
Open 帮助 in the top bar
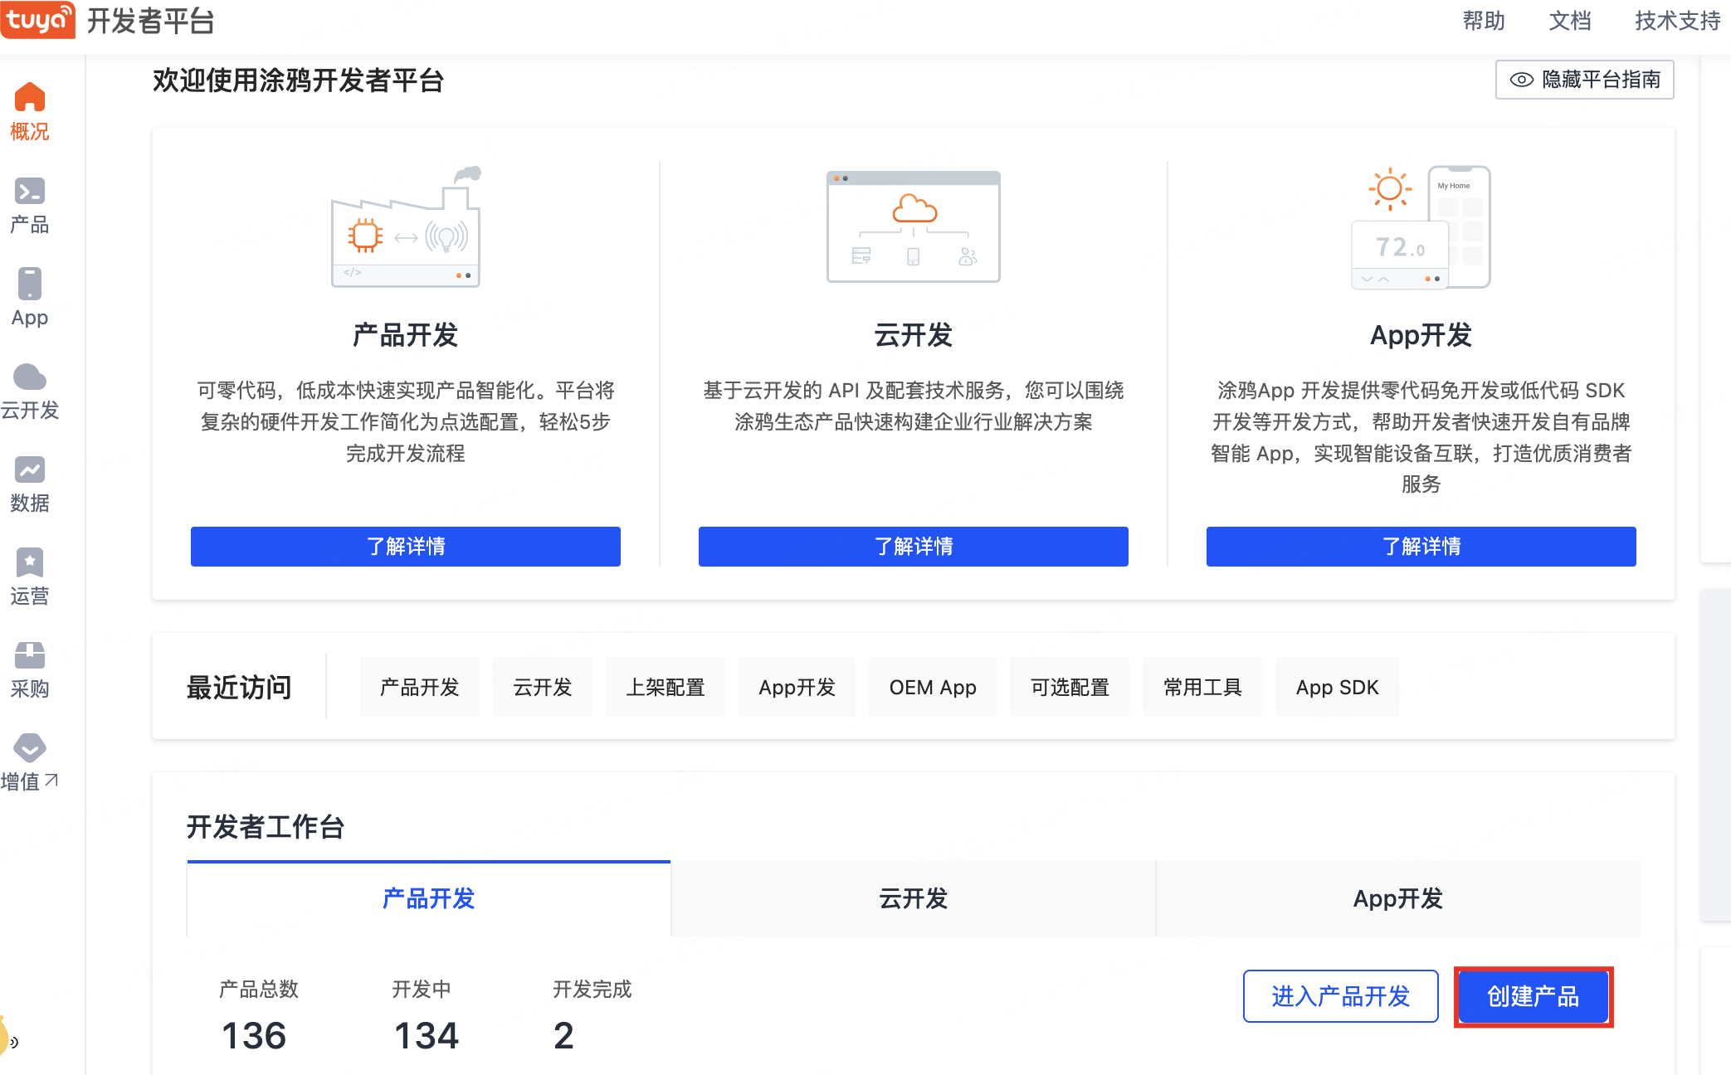coord(1484,21)
